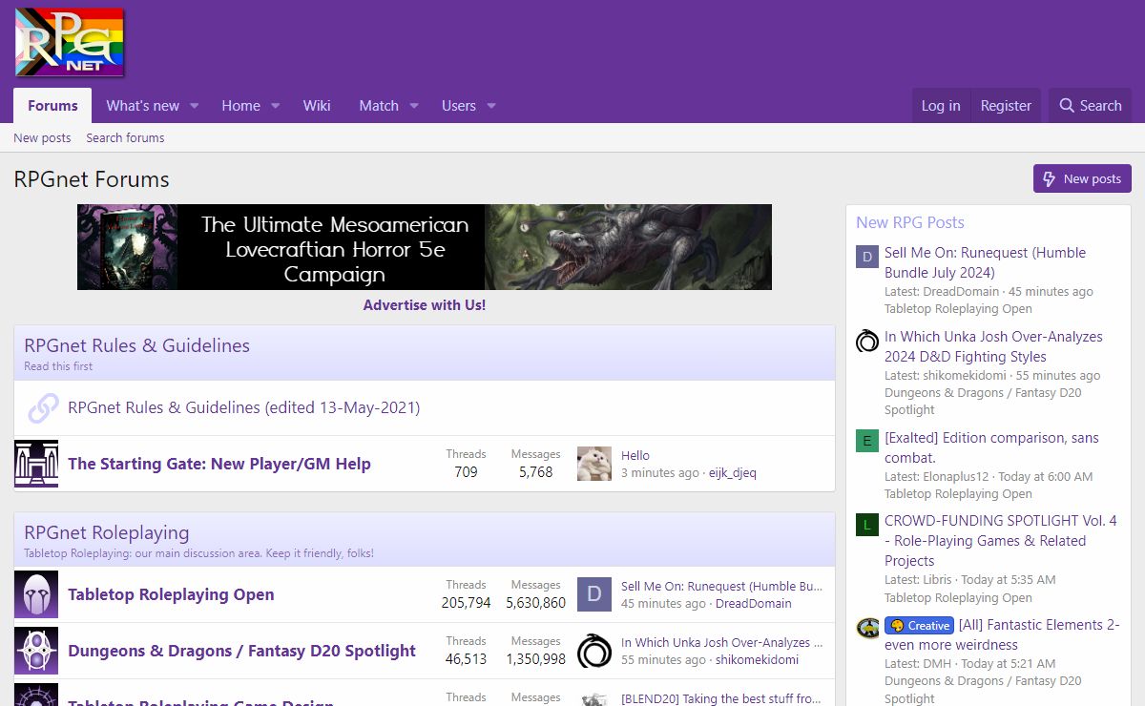Click the Register button
This screenshot has width=1145, height=706.
tap(1006, 106)
